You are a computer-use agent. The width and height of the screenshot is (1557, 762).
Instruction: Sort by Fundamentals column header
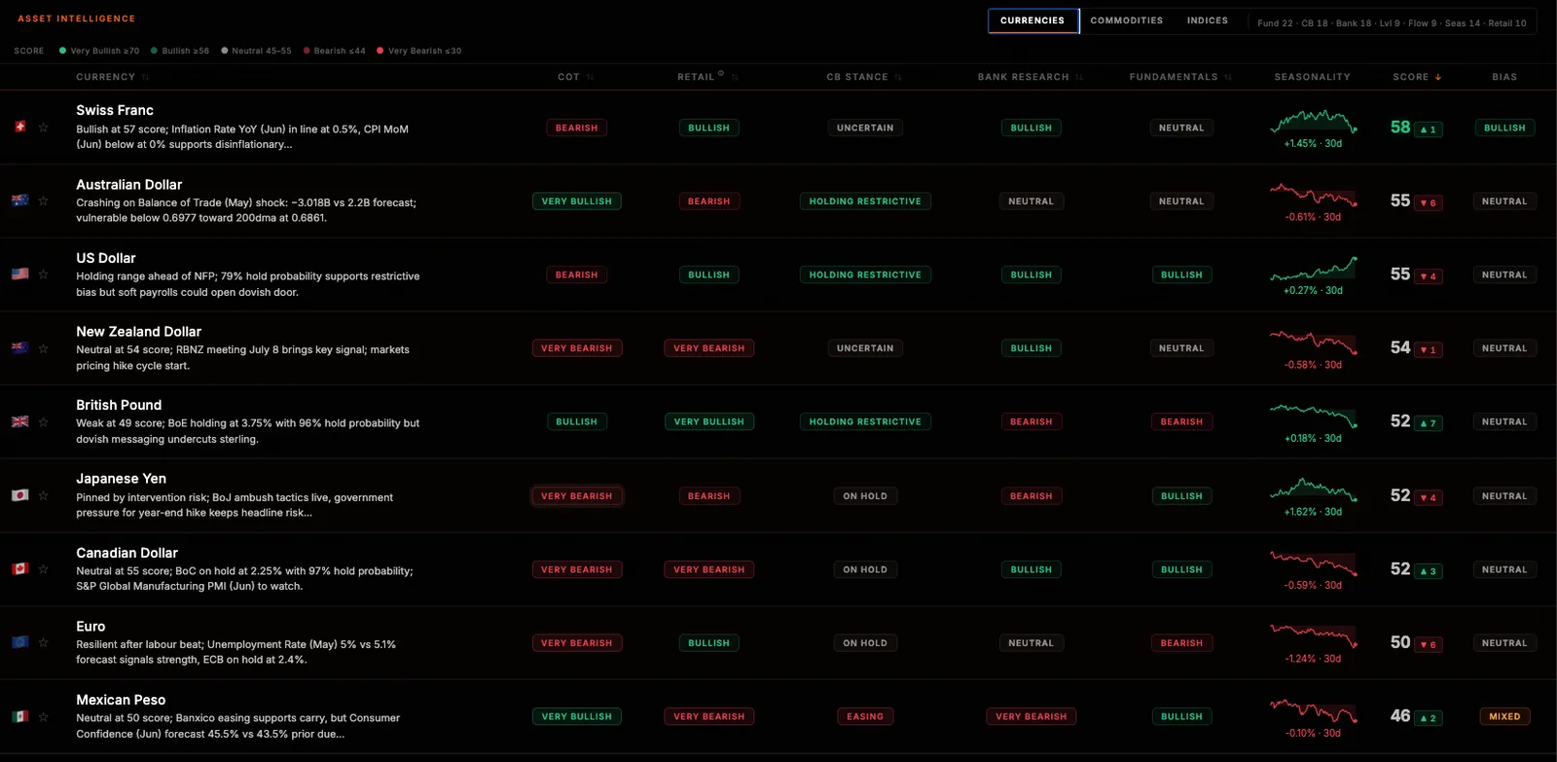point(1180,77)
